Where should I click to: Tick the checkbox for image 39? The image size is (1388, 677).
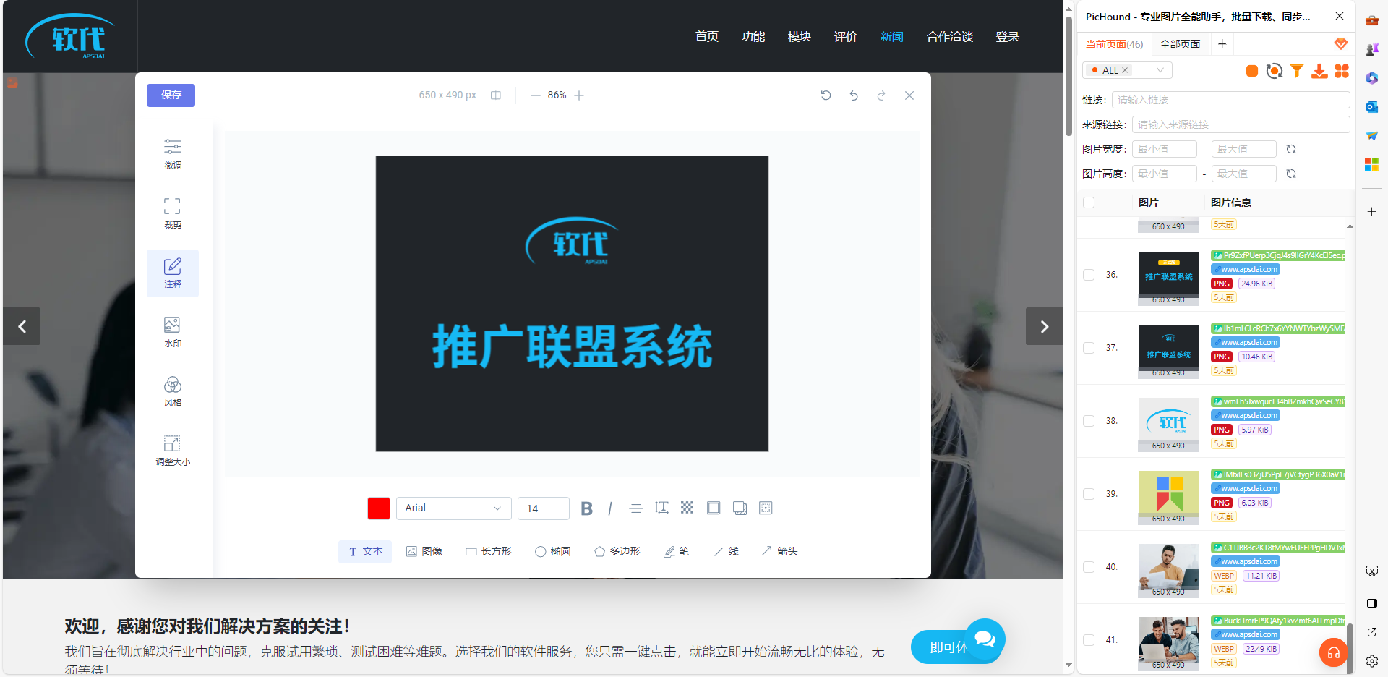(x=1089, y=494)
